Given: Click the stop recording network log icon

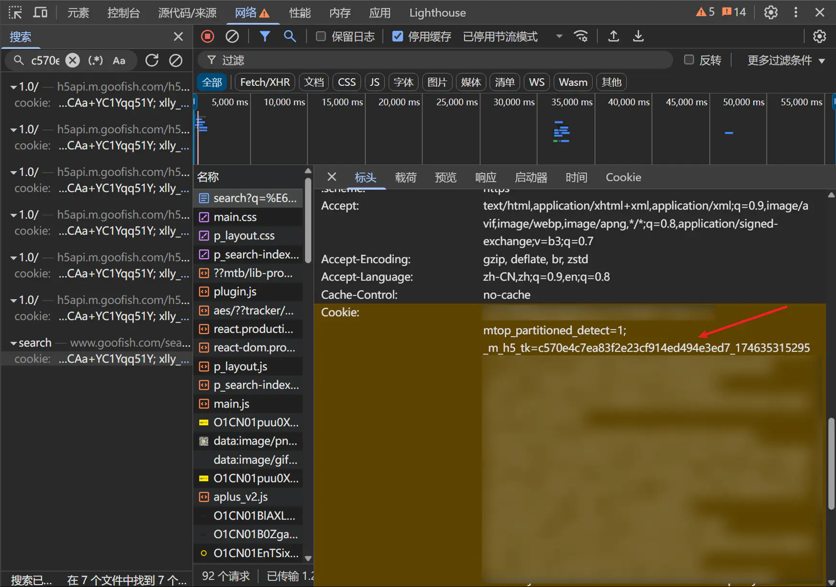Looking at the screenshot, I should coord(207,36).
